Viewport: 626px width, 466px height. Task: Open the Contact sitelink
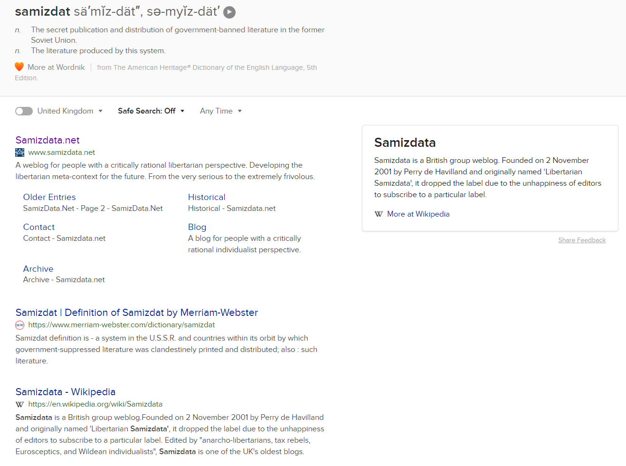pyautogui.click(x=39, y=227)
